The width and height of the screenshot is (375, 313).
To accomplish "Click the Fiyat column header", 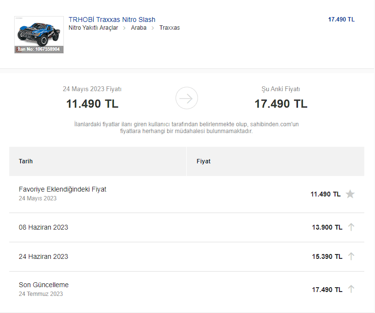I will click(203, 161).
